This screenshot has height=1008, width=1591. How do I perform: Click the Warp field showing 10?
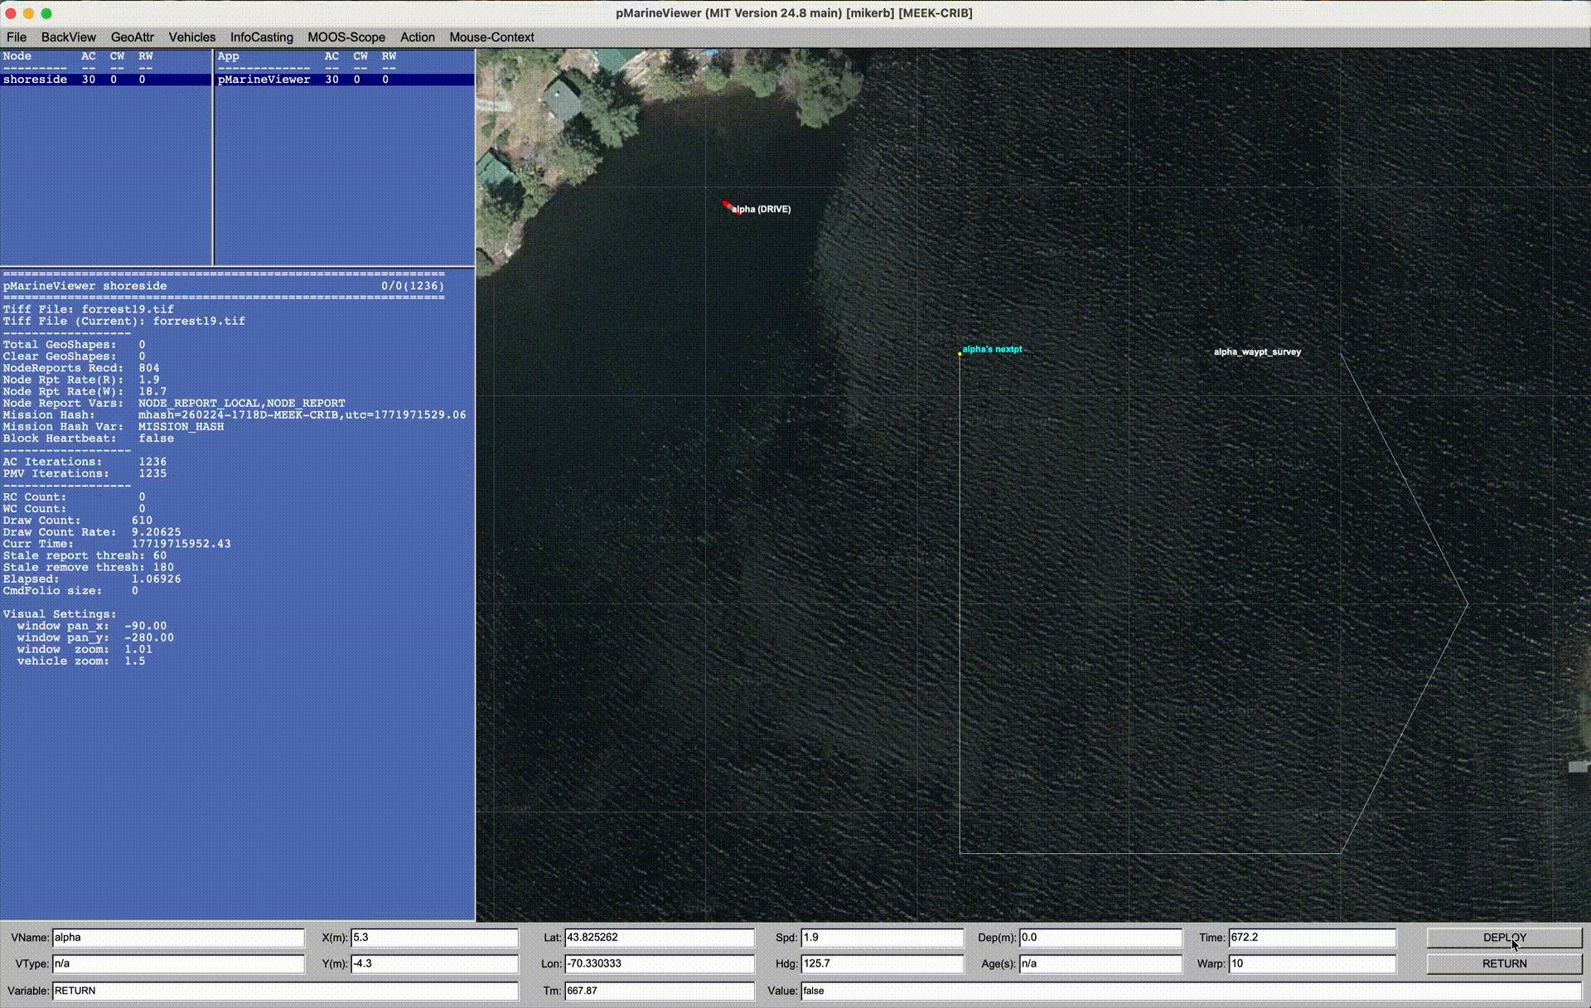[x=1312, y=964]
